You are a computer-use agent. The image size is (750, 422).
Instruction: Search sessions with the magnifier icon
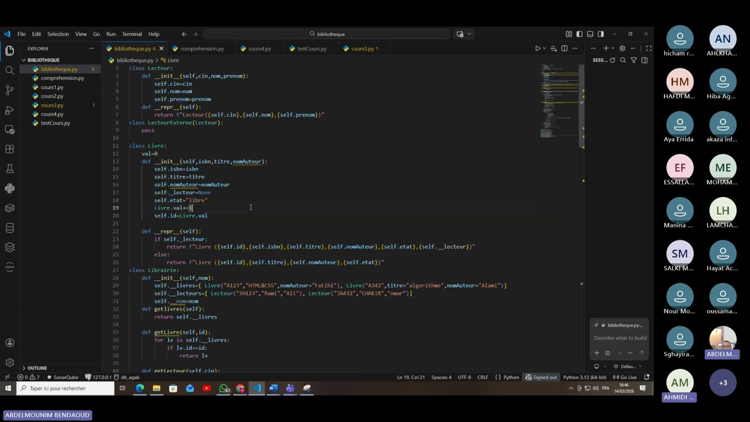[x=623, y=60]
